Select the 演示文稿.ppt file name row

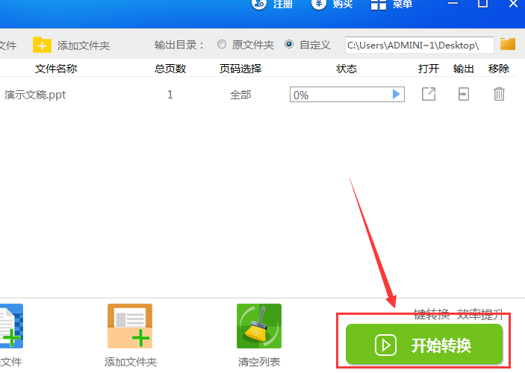pos(35,95)
